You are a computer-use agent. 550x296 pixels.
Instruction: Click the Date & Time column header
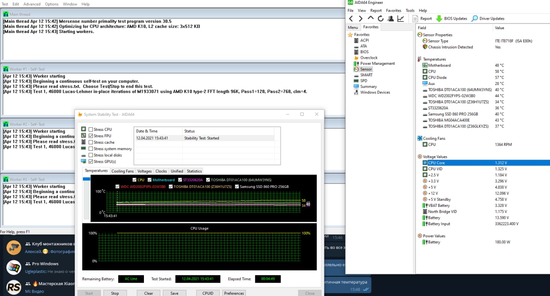click(x=158, y=131)
